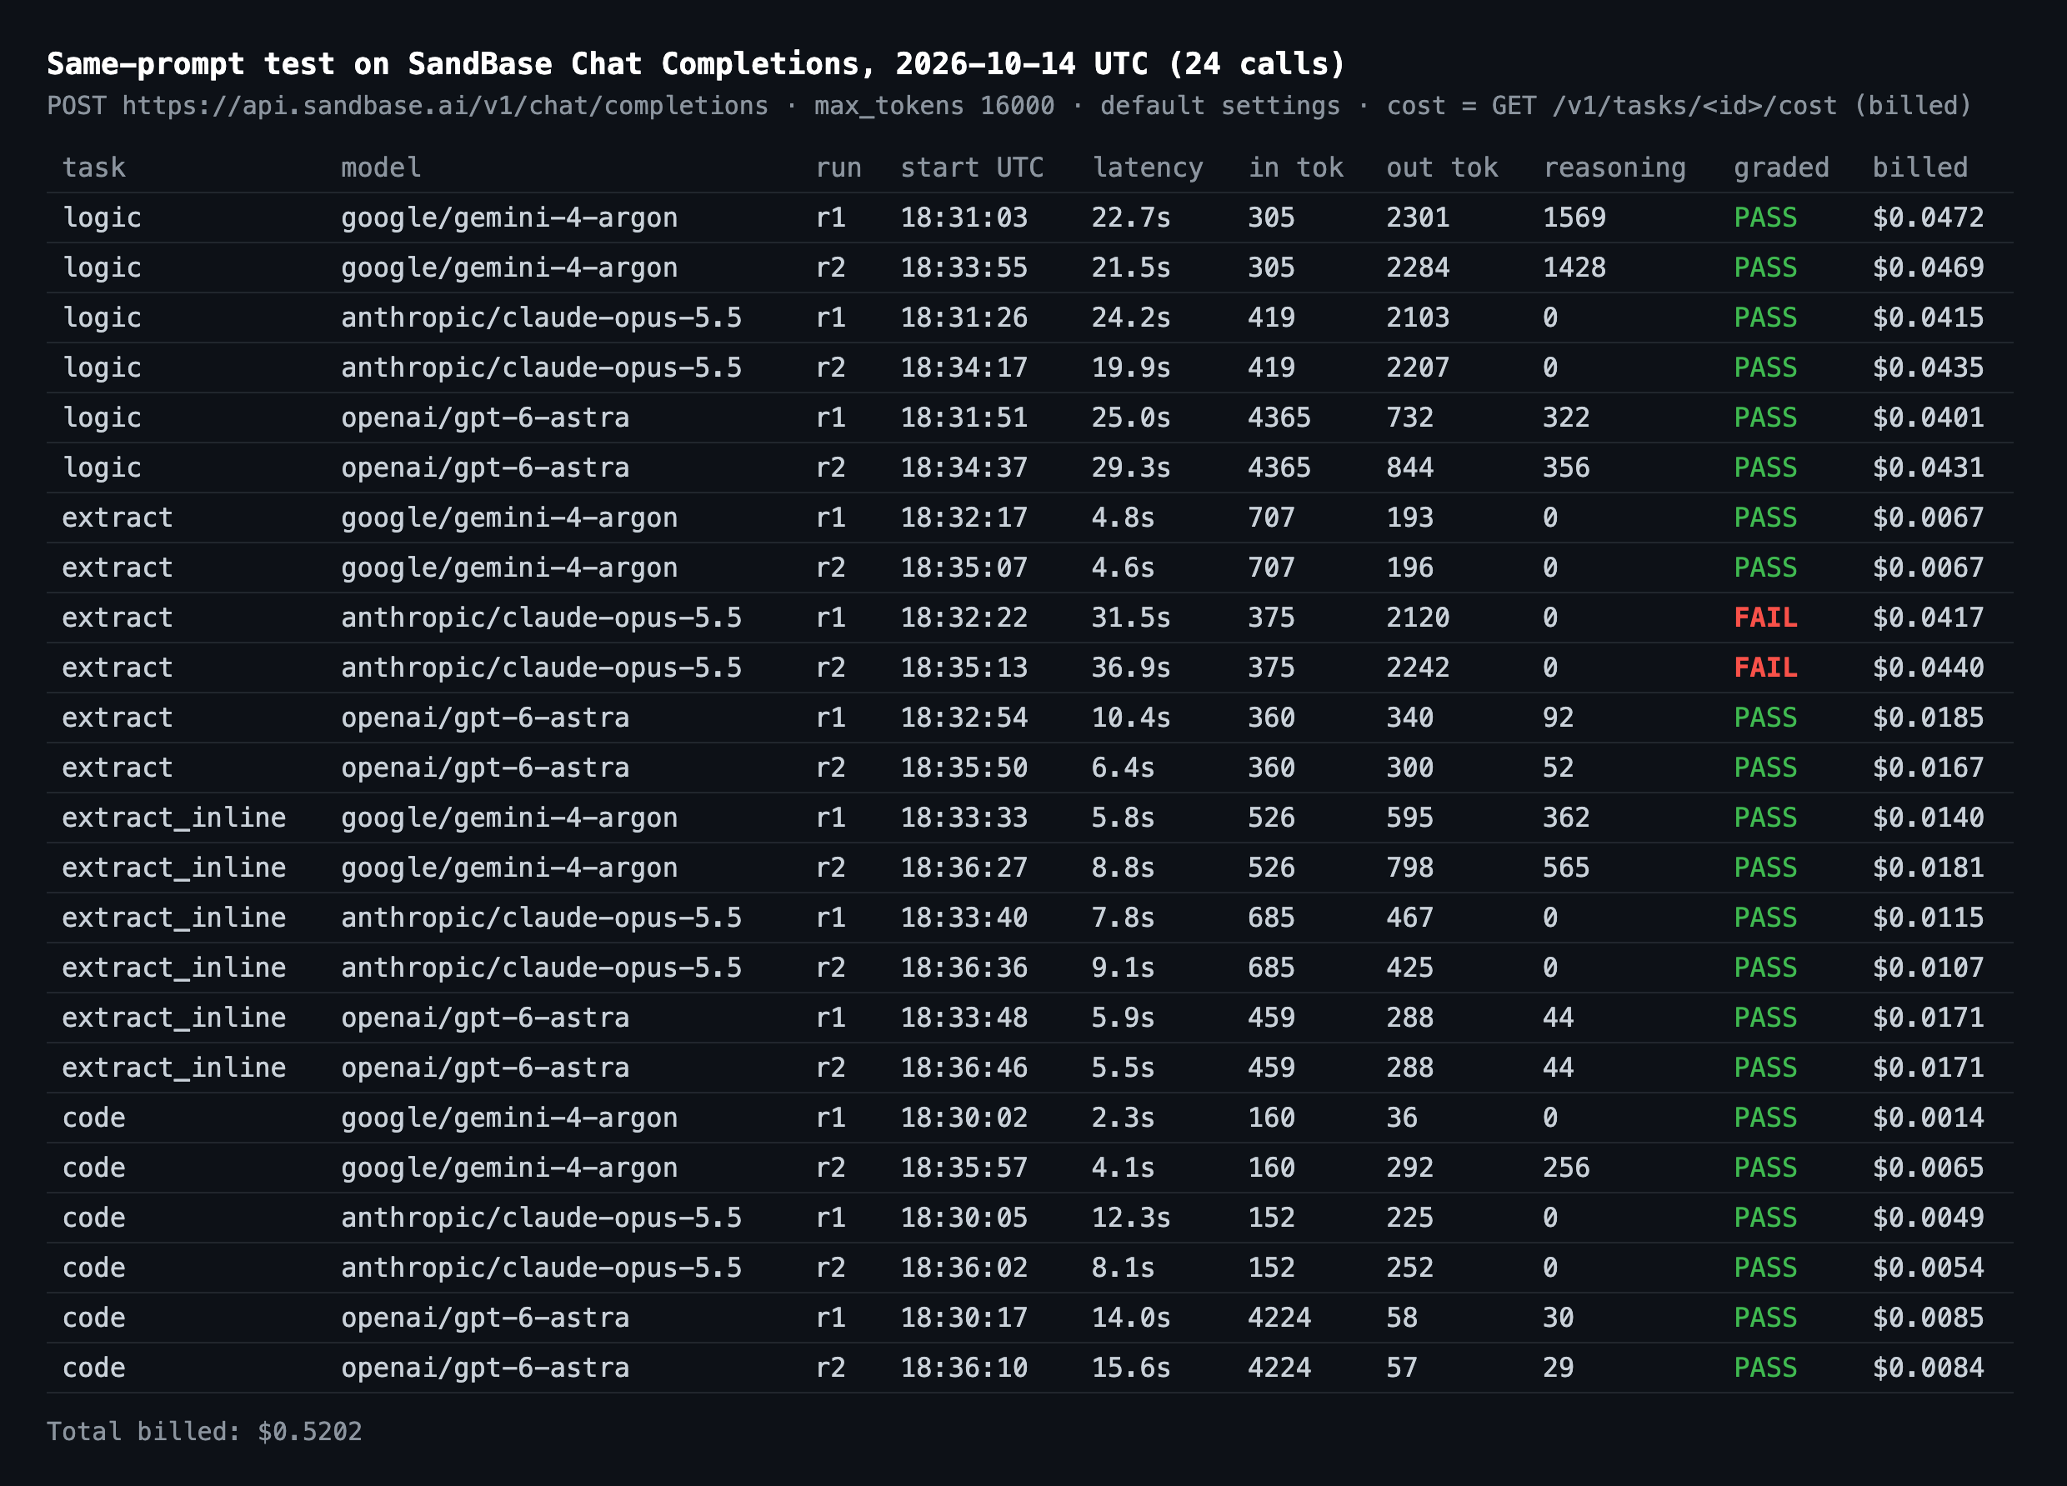Select billed value $0.0167

[x=1928, y=768]
